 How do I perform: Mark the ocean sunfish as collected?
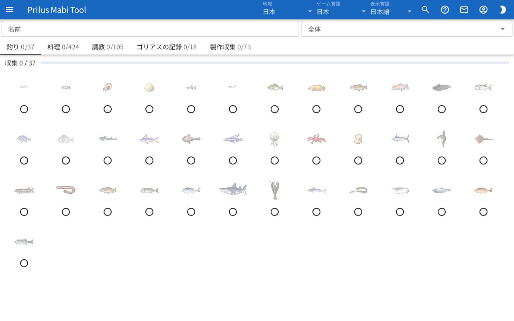point(442,160)
